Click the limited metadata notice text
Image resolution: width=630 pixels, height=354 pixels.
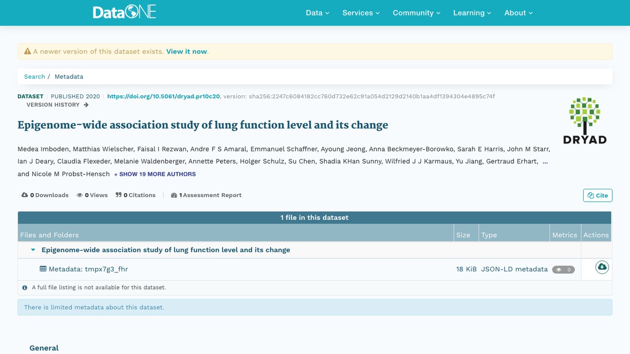pos(94,307)
